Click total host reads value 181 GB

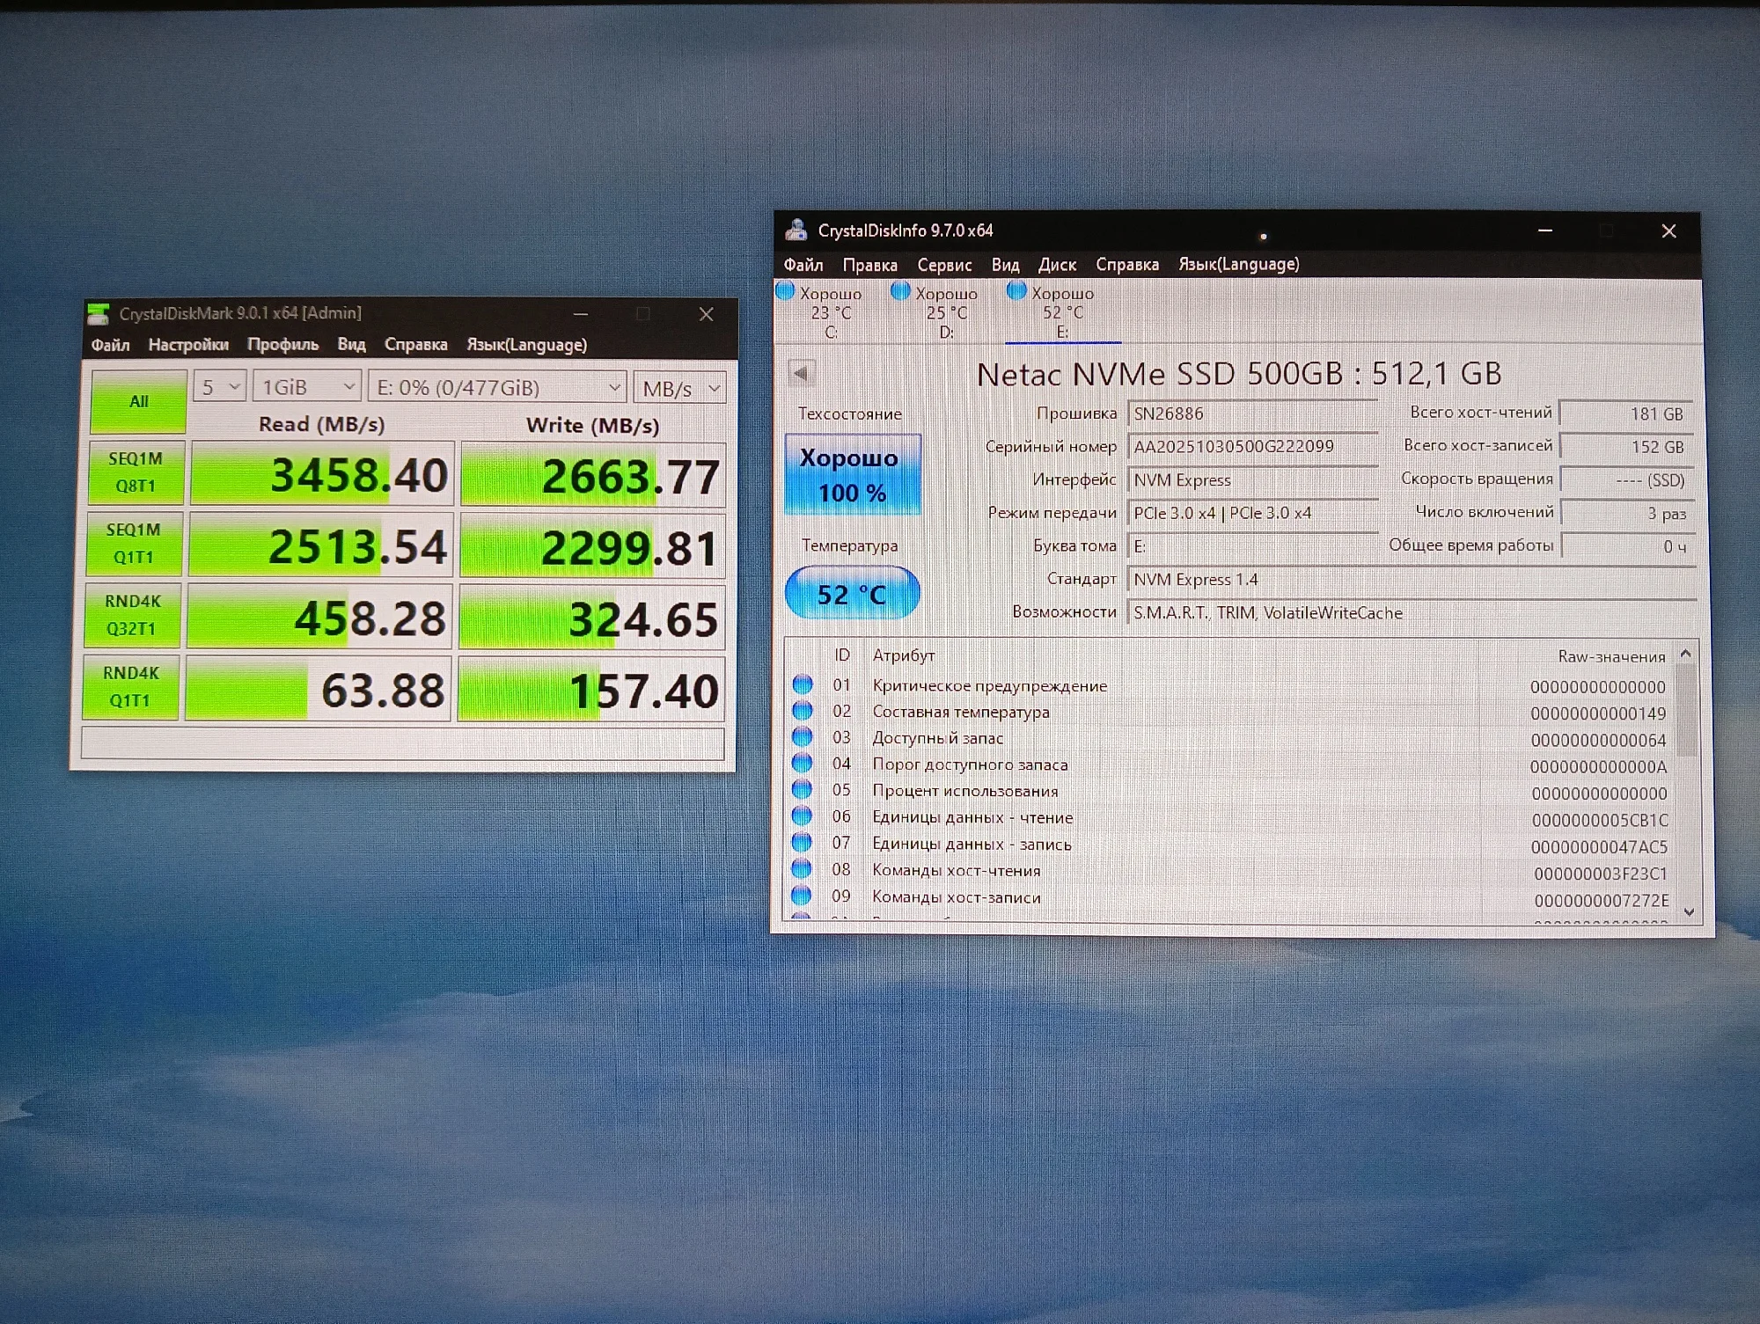pyautogui.click(x=1625, y=413)
